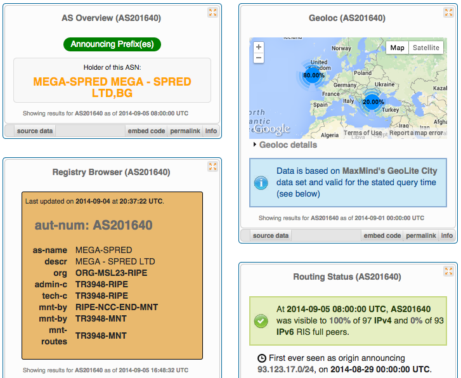Open the RIPE-NCC-END-MNT maintainer link
461x378 pixels.
116,307
